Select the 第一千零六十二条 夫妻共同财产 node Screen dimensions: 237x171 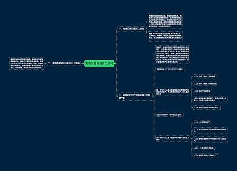173,92
